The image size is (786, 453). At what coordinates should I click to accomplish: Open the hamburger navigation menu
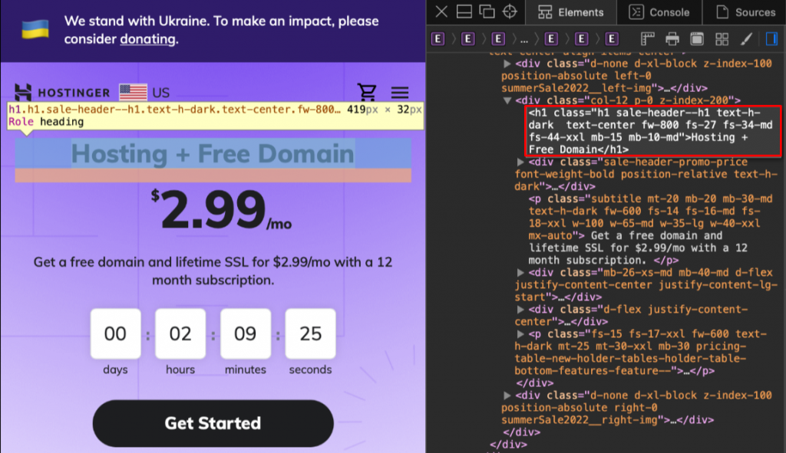[x=400, y=91]
